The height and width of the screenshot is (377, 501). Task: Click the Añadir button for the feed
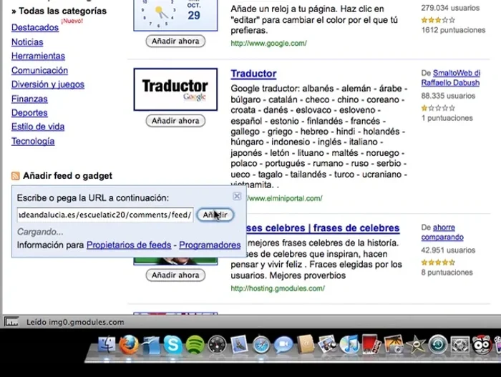pyautogui.click(x=215, y=215)
